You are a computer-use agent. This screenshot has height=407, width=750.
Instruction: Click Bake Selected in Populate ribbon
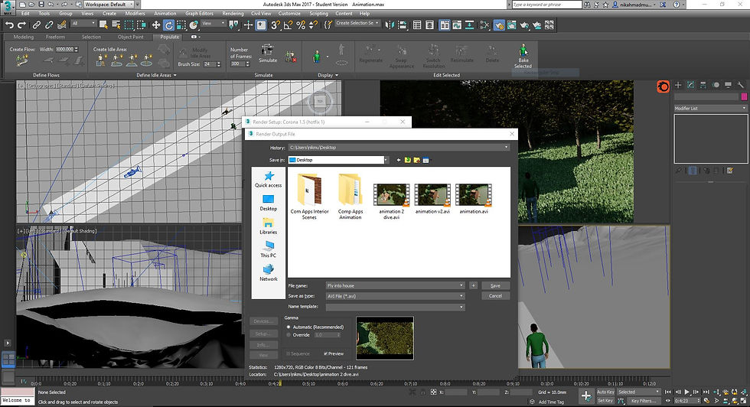pyautogui.click(x=523, y=57)
